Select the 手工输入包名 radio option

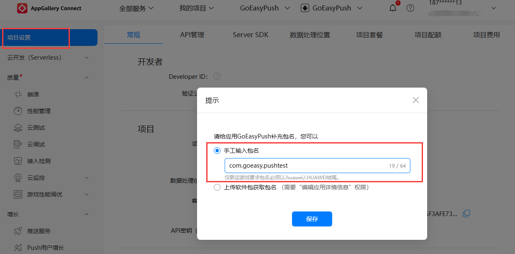click(x=217, y=151)
